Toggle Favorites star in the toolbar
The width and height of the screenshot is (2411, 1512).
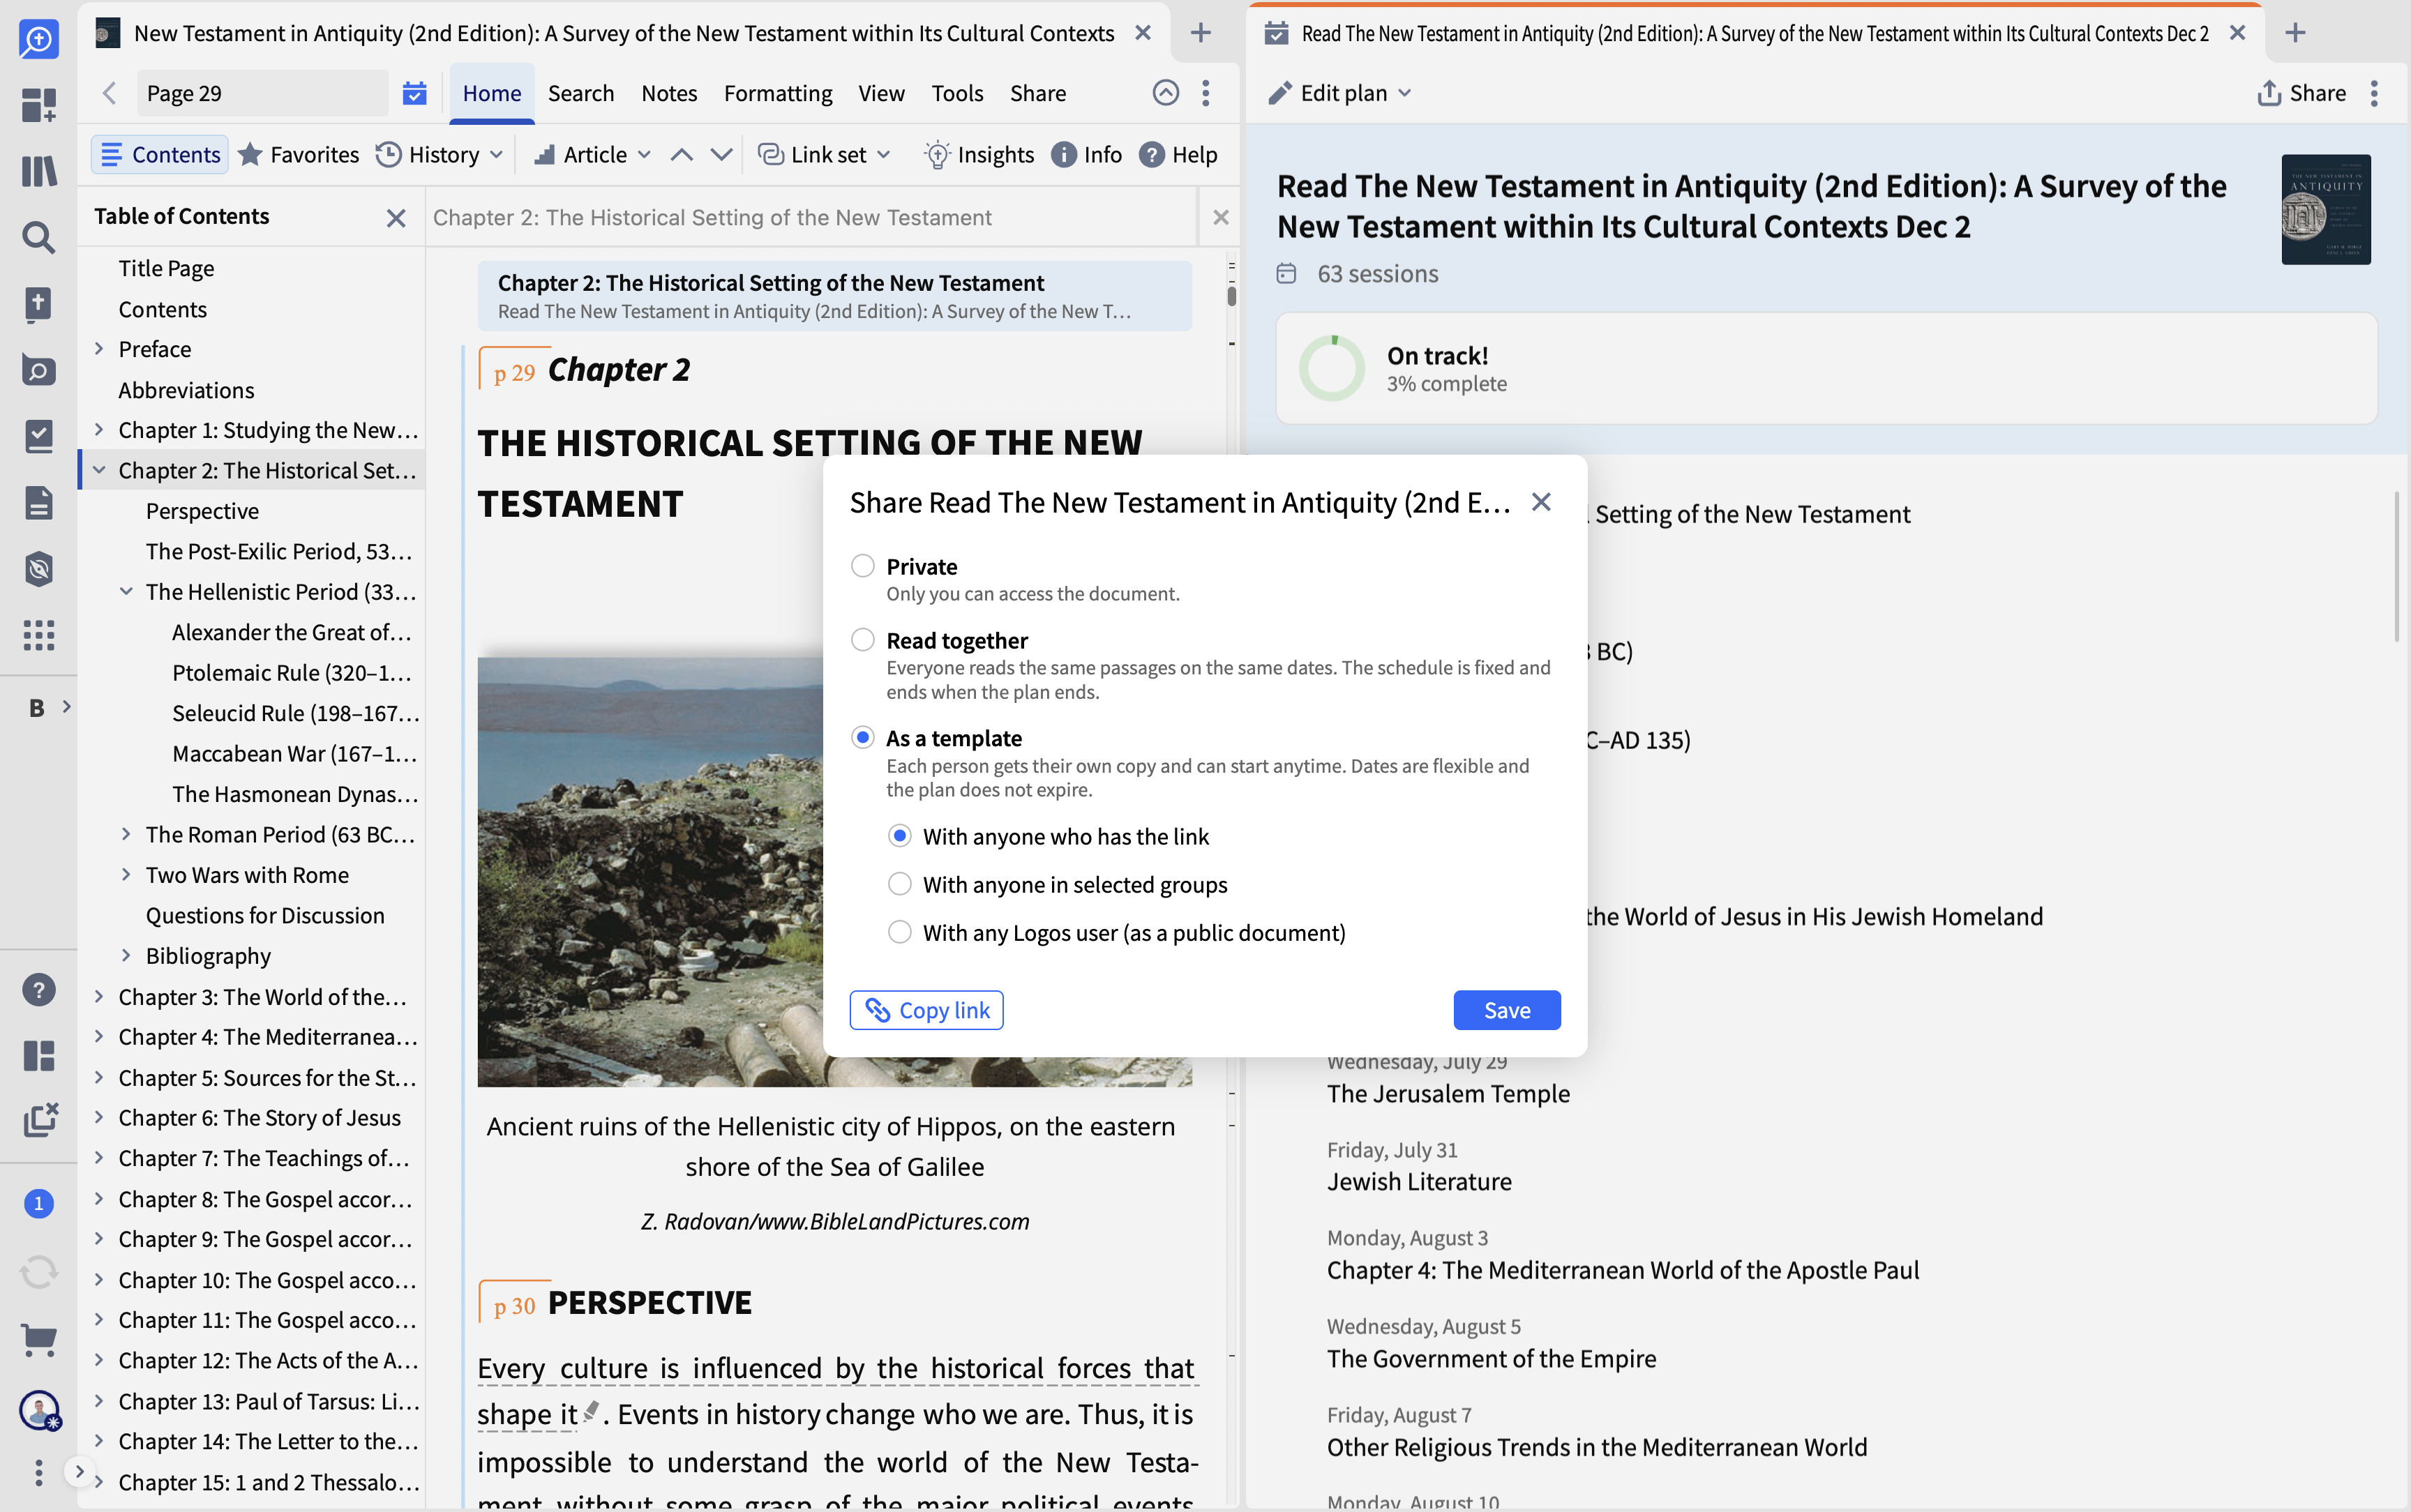click(298, 155)
